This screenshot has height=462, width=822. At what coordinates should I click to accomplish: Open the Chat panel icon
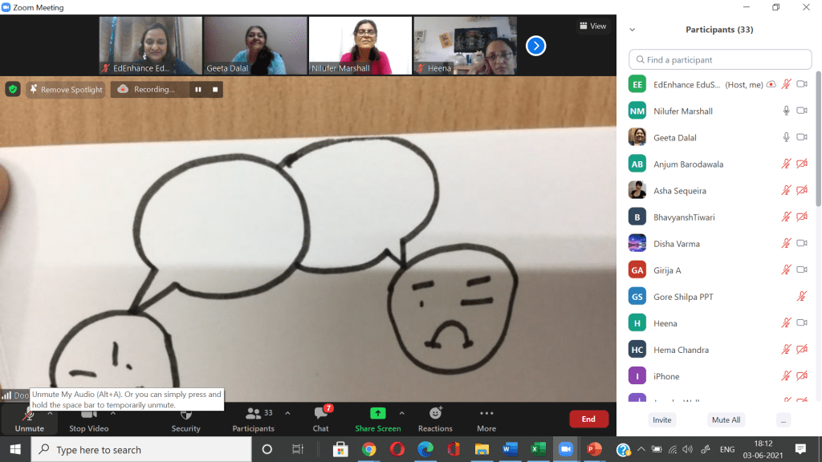click(320, 414)
